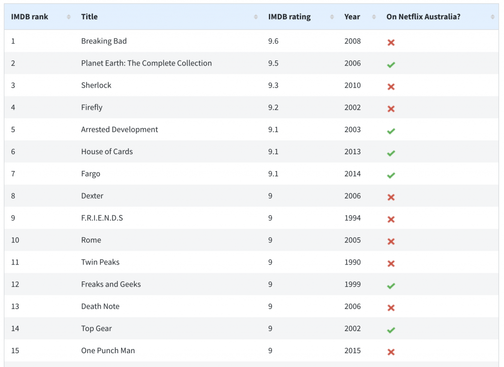Click the House of Cards green checkmark
The image size is (504, 367).
point(391,153)
